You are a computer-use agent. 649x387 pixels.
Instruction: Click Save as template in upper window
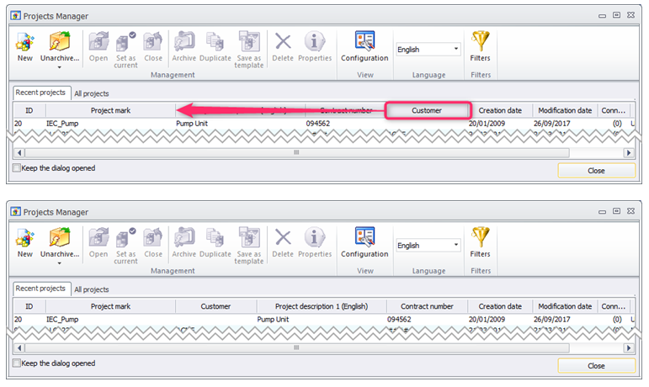(249, 50)
